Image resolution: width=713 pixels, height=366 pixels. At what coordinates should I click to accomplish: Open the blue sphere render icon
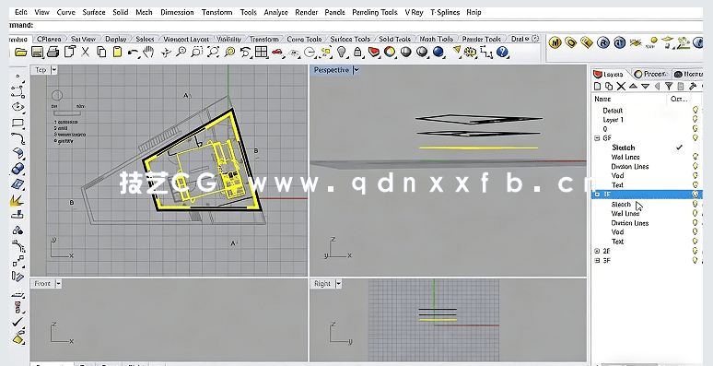click(x=438, y=52)
